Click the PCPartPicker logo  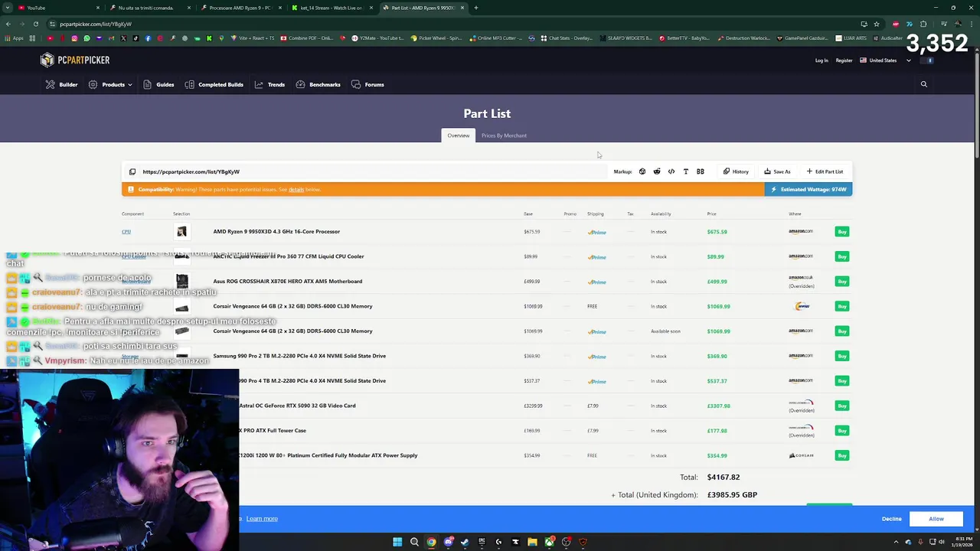point(75,60)
